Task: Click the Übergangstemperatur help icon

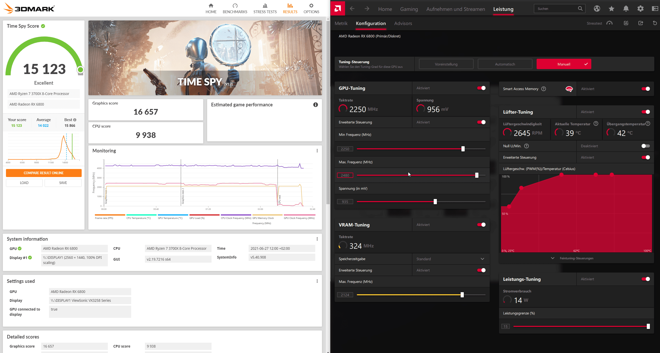Action: (648, 124)
